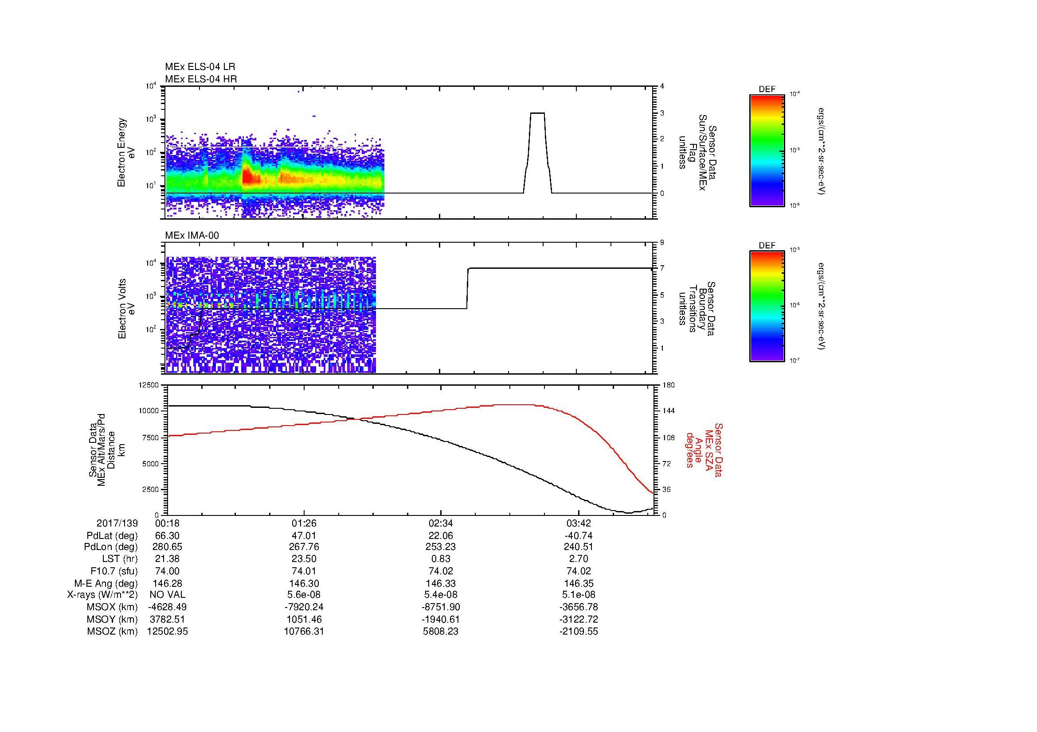Click the '02:34' time tick label
Screen dimensions: 1037x732
tap(441, 523)
